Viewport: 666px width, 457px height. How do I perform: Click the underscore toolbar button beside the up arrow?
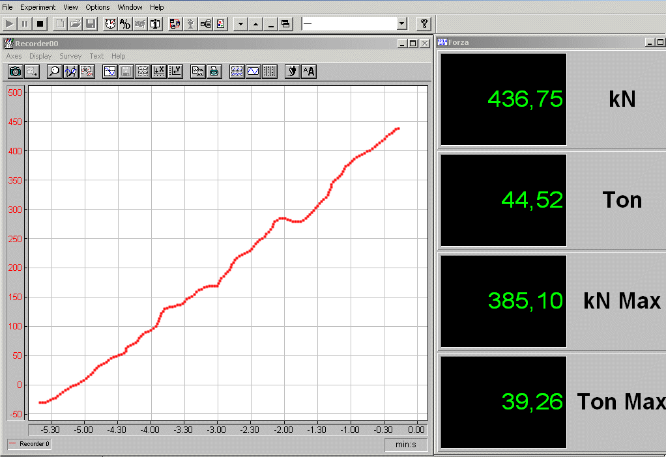click(270, 24)
